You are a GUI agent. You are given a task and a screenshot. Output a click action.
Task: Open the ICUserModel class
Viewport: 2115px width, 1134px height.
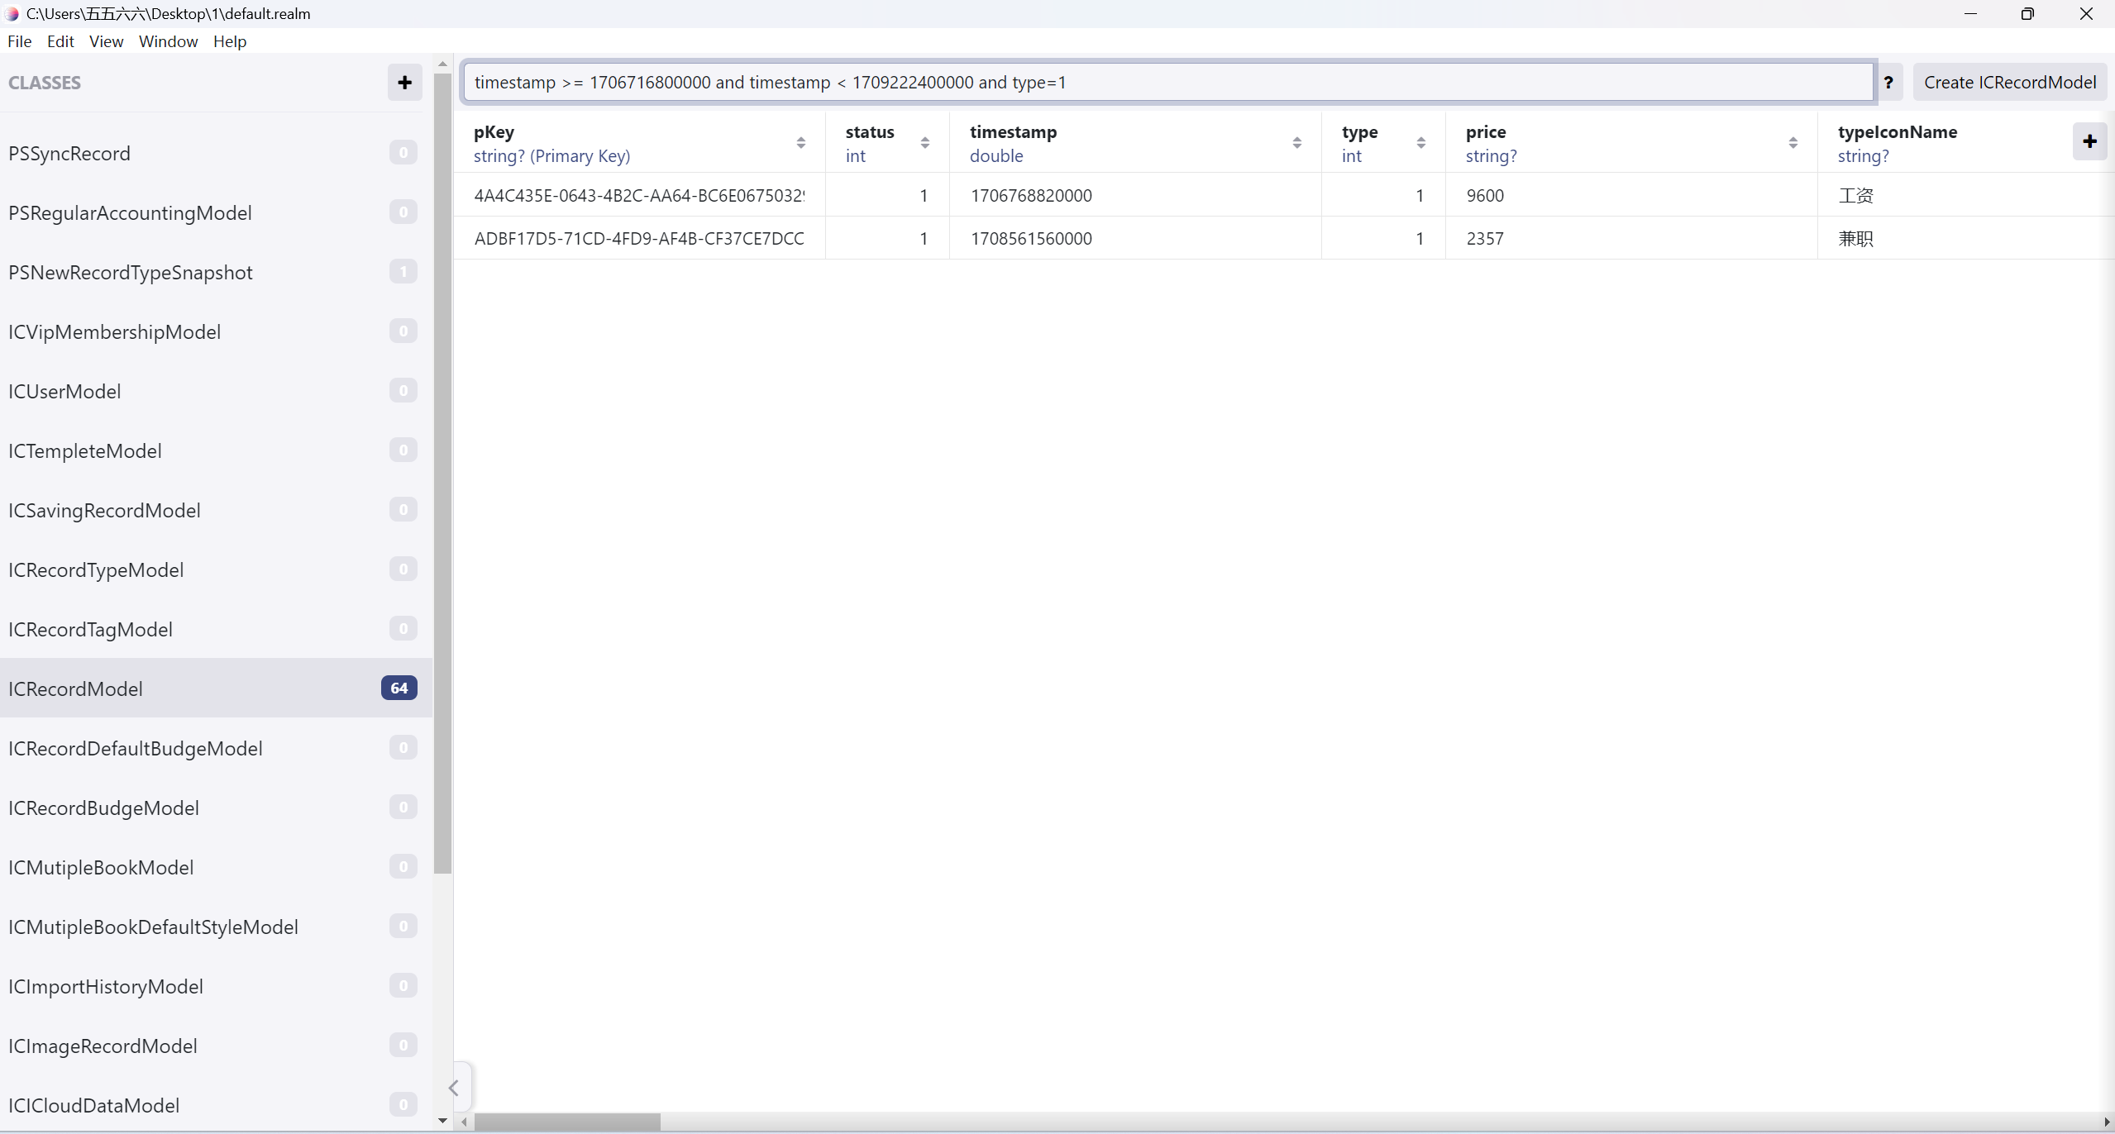[x=64, y=392]
